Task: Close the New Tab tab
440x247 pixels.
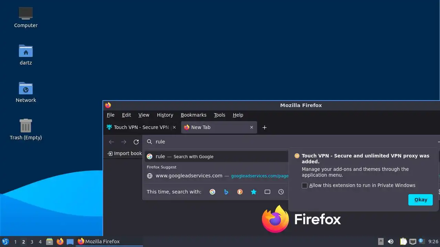Action: coord(252,127)
